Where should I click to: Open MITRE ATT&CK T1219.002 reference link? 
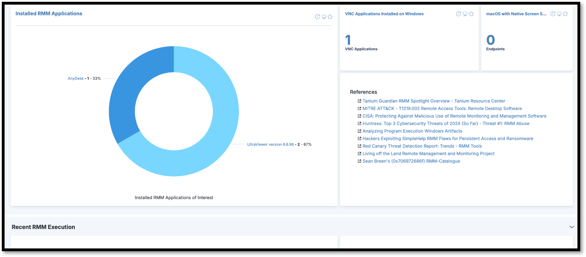pyautogui.click(x=442, y=109)
